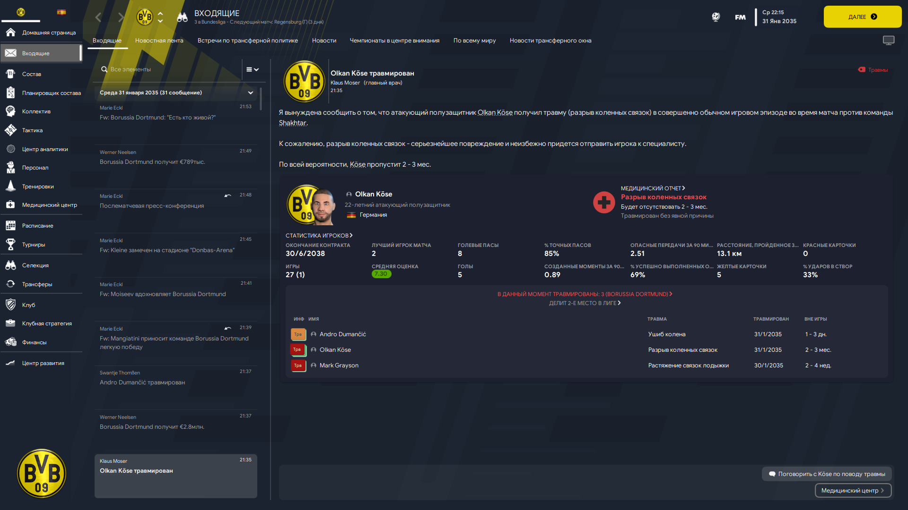
Task: Open the FM menu icon
Action: point(740,17)
